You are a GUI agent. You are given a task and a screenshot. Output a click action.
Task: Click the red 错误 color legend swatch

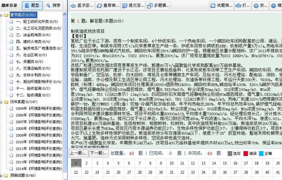pos(245,154)
